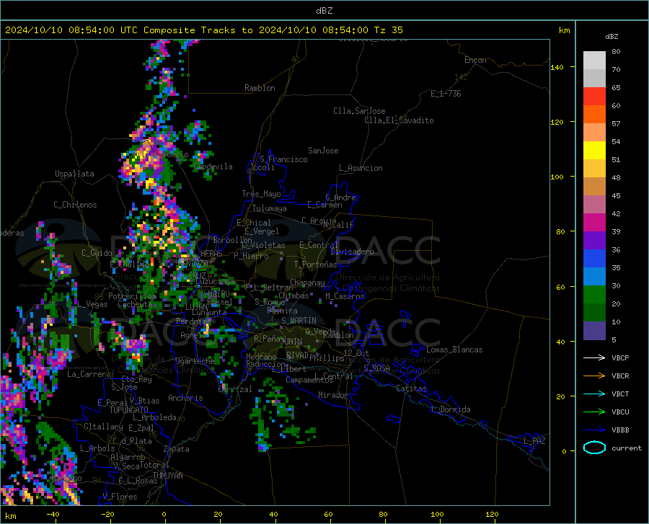Viewport: 649px width, 524px height.
Task: Click the blue VBBB arrow legend icon
Action: (594, 430)
